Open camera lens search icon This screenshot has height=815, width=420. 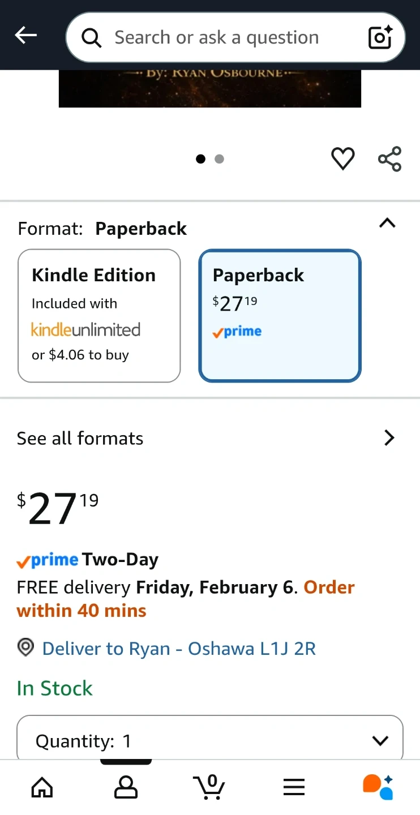click(380, 37)
